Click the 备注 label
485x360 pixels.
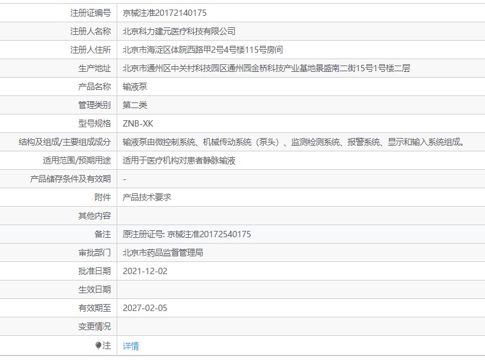[x=103, y=234]
